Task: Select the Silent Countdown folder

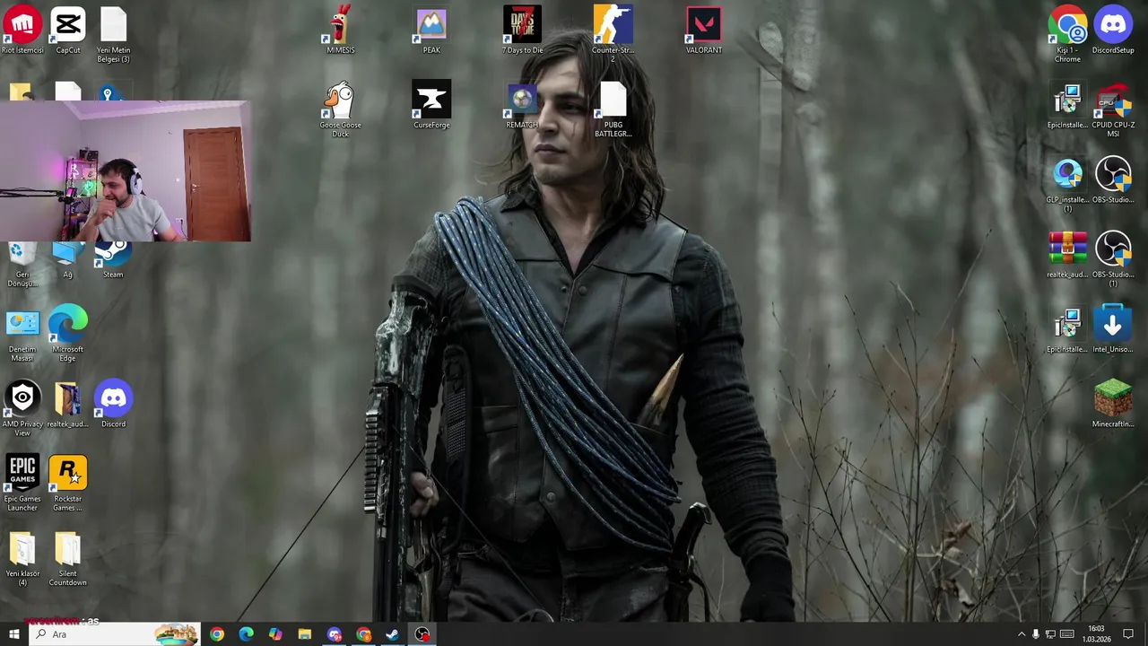Action: (x=68, y=558)
